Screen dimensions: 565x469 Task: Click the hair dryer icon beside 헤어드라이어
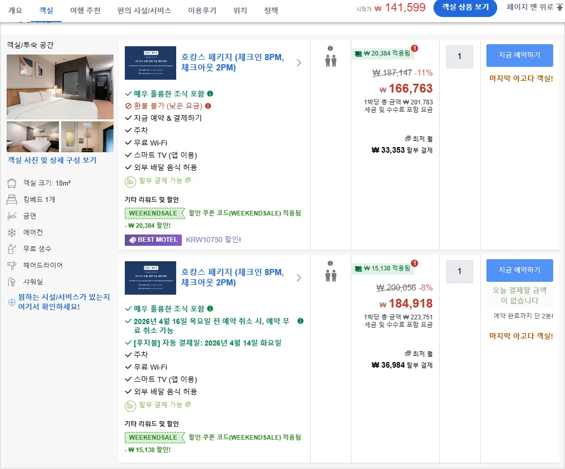pos(12,265)
